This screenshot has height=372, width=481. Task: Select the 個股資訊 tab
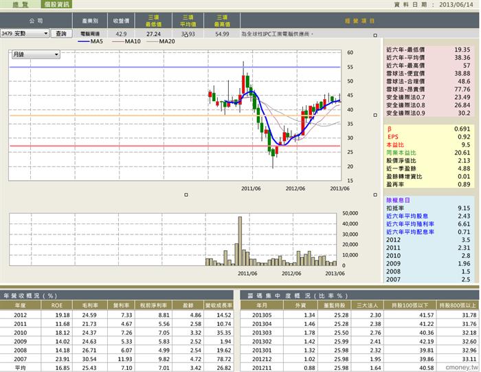point(56,4)
